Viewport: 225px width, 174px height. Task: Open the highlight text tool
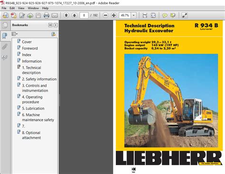pos(173,15)
